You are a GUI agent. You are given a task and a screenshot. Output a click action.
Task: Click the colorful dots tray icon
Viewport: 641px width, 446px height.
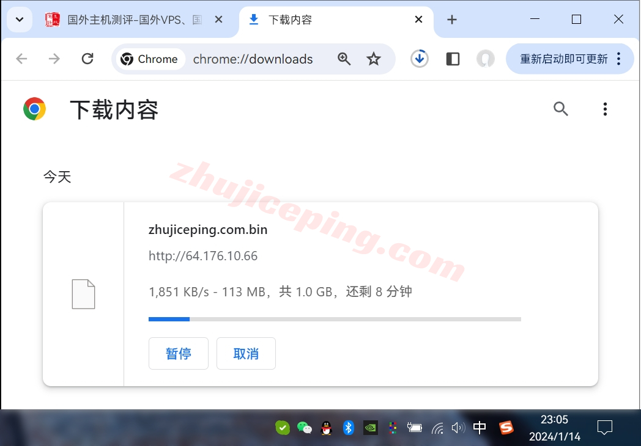click(393, 428)
